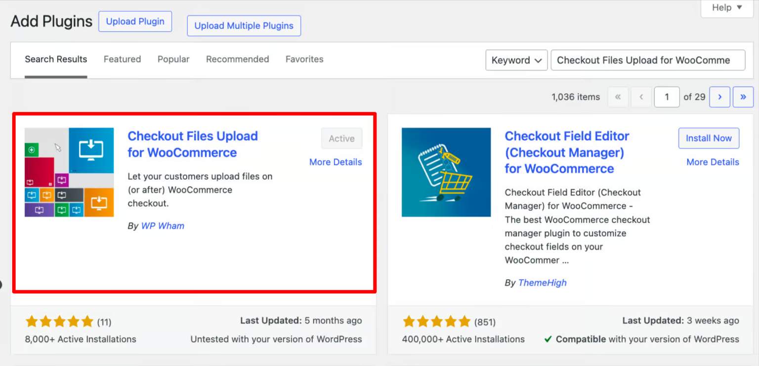Jump to the last results page
Viewport: 759px width, 366px height.
[743, 97]
